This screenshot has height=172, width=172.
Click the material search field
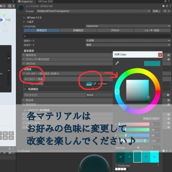point(97,36)
